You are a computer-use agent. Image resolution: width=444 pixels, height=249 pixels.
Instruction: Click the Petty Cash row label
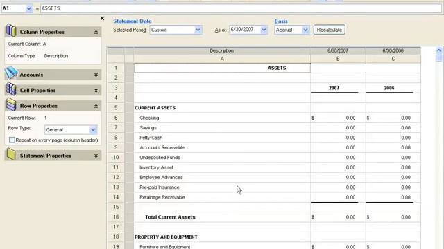point(151,138)
